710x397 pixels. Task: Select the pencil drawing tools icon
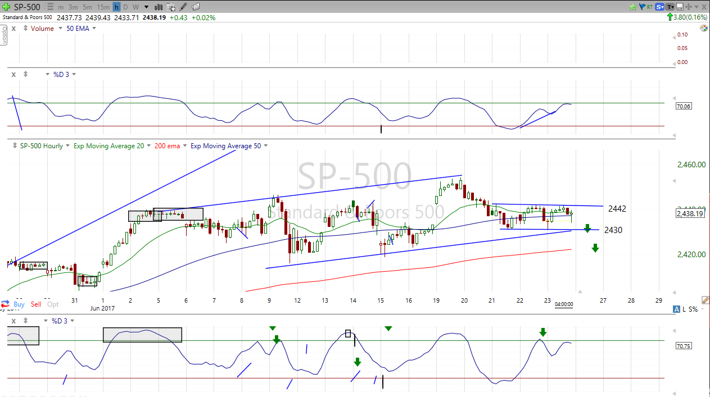183,7
